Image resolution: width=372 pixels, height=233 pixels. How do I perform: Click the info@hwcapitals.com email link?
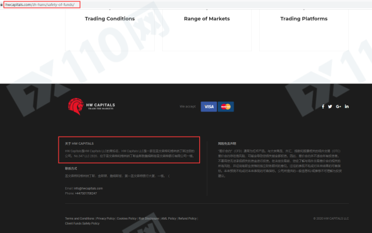(x=88, y=188)
